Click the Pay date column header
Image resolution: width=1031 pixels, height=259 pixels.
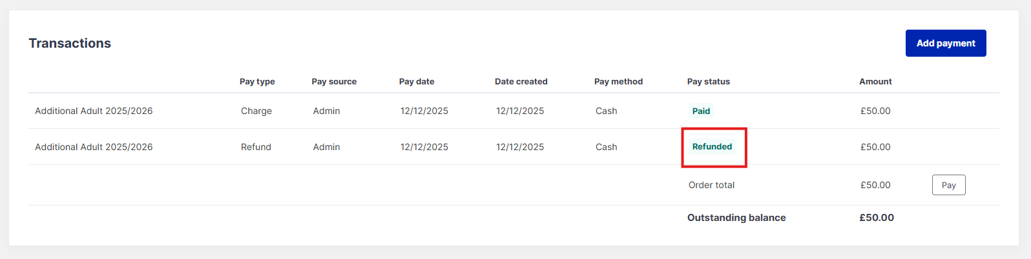(x=417, y=82)
